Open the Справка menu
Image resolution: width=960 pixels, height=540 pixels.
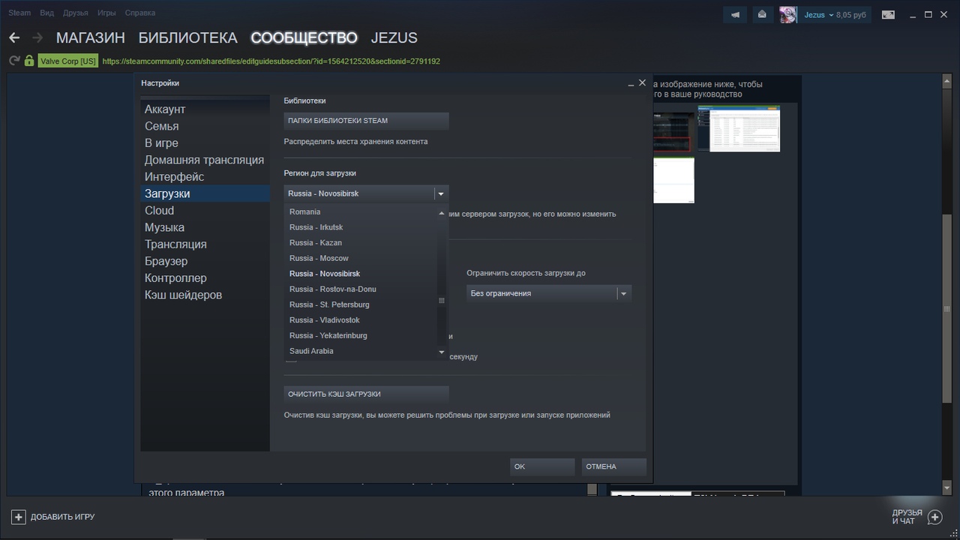(x=140, y=13)
